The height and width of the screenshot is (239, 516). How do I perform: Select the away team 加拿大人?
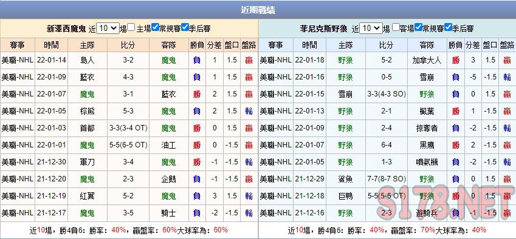[x=427, y=60]
